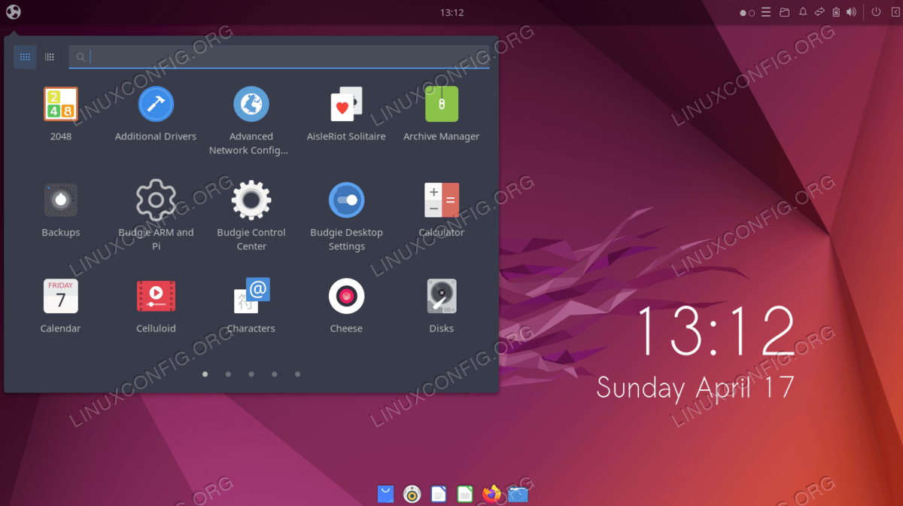The width and height of the screenshot is (903, 506).
Task: Open the Characters app
Action: (251, 306)
